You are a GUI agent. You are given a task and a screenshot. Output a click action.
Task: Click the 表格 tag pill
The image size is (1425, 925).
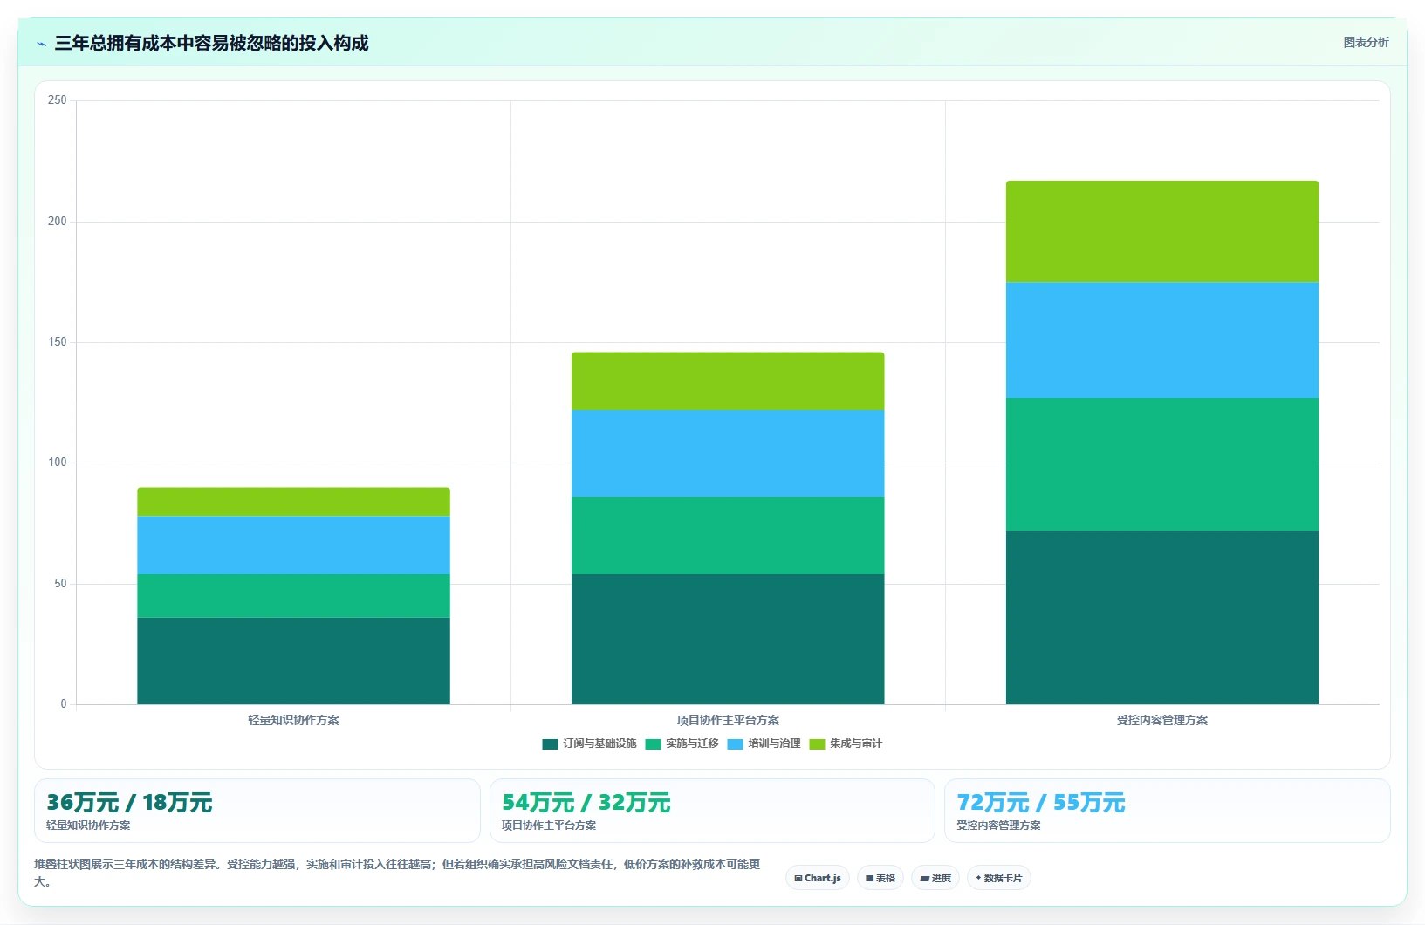[880, 878]
